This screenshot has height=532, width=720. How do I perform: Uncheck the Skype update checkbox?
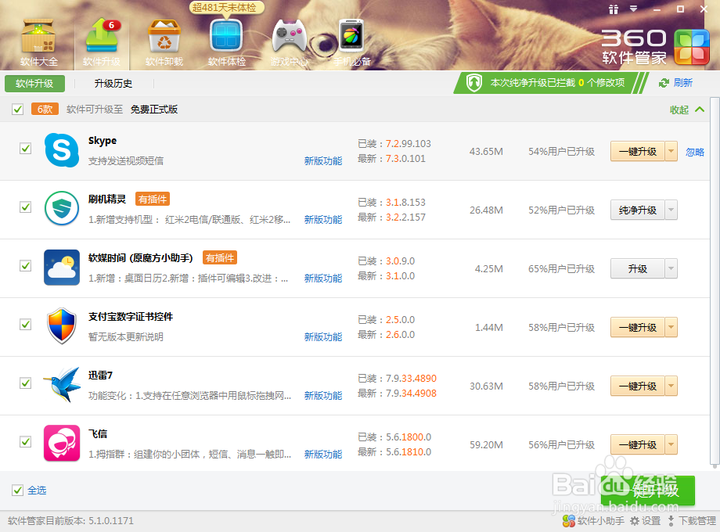point(24,149)
